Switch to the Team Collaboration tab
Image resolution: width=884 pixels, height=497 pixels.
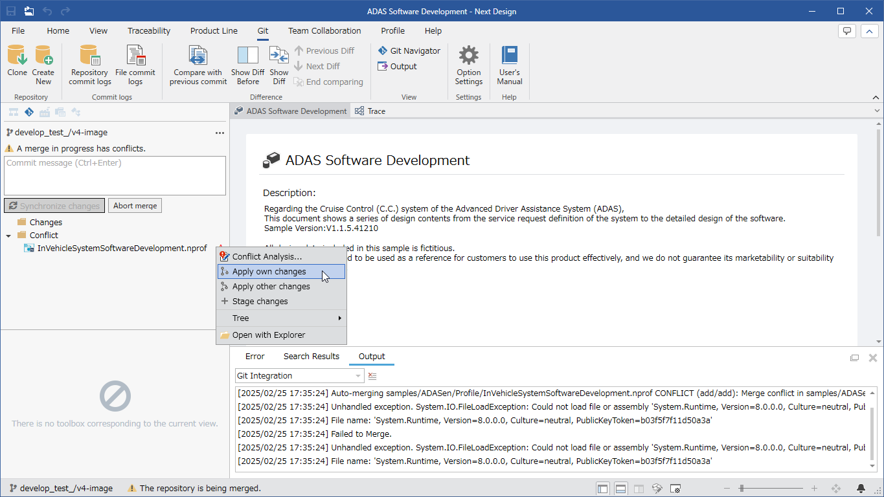pyautogui.click(x=324, y=30)
